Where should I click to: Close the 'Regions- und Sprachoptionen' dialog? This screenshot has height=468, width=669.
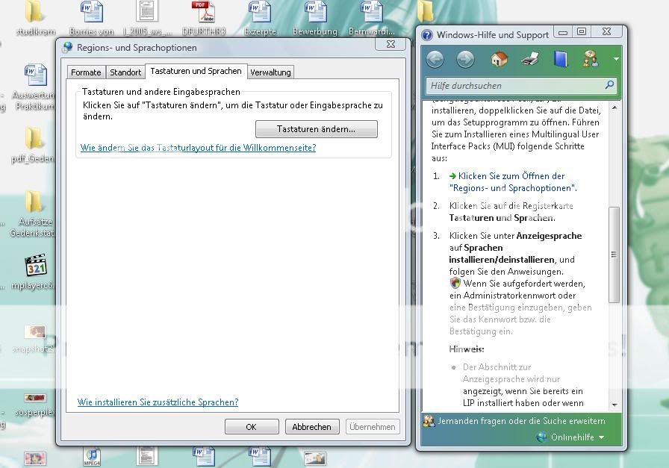click(390, 44)
